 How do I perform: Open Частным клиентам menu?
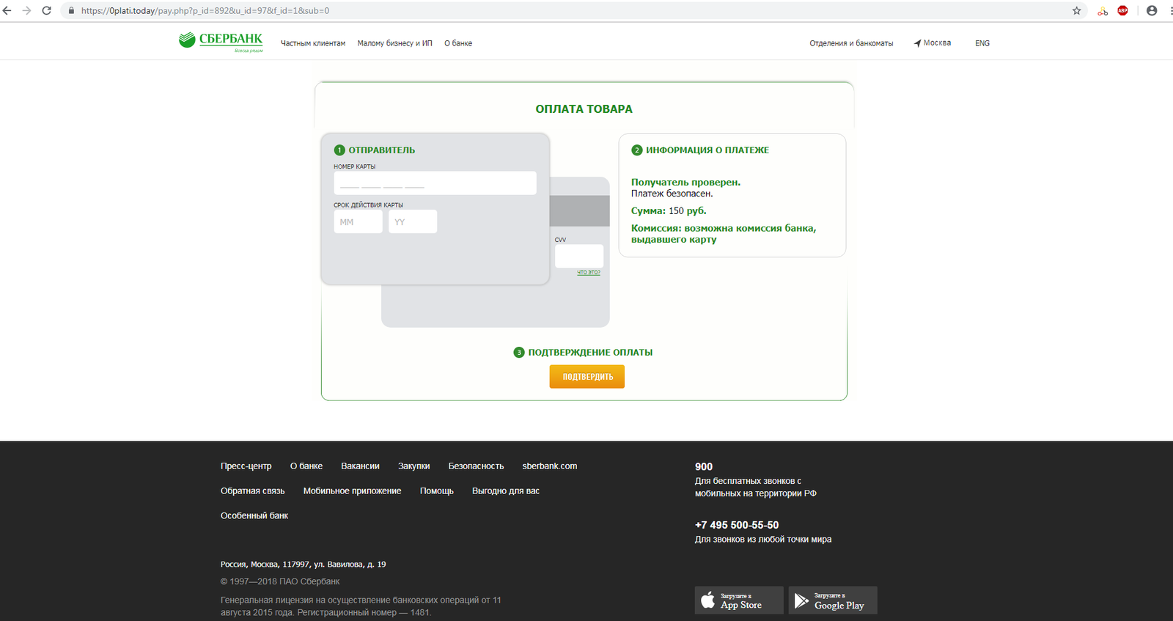click(x=313, y=43)
